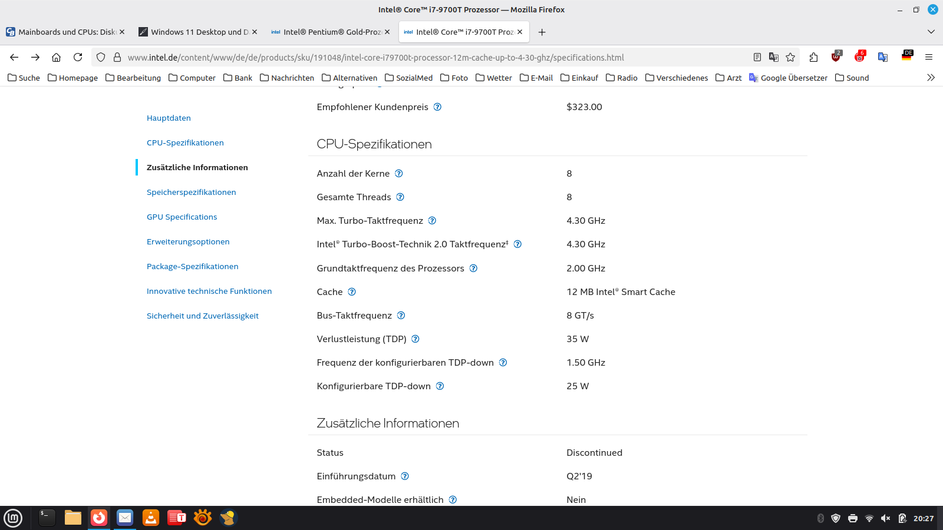Show help for Embedded-Modelle erhältlich
The height and width of the screenshot is (530, 943).
pos(453,499)
